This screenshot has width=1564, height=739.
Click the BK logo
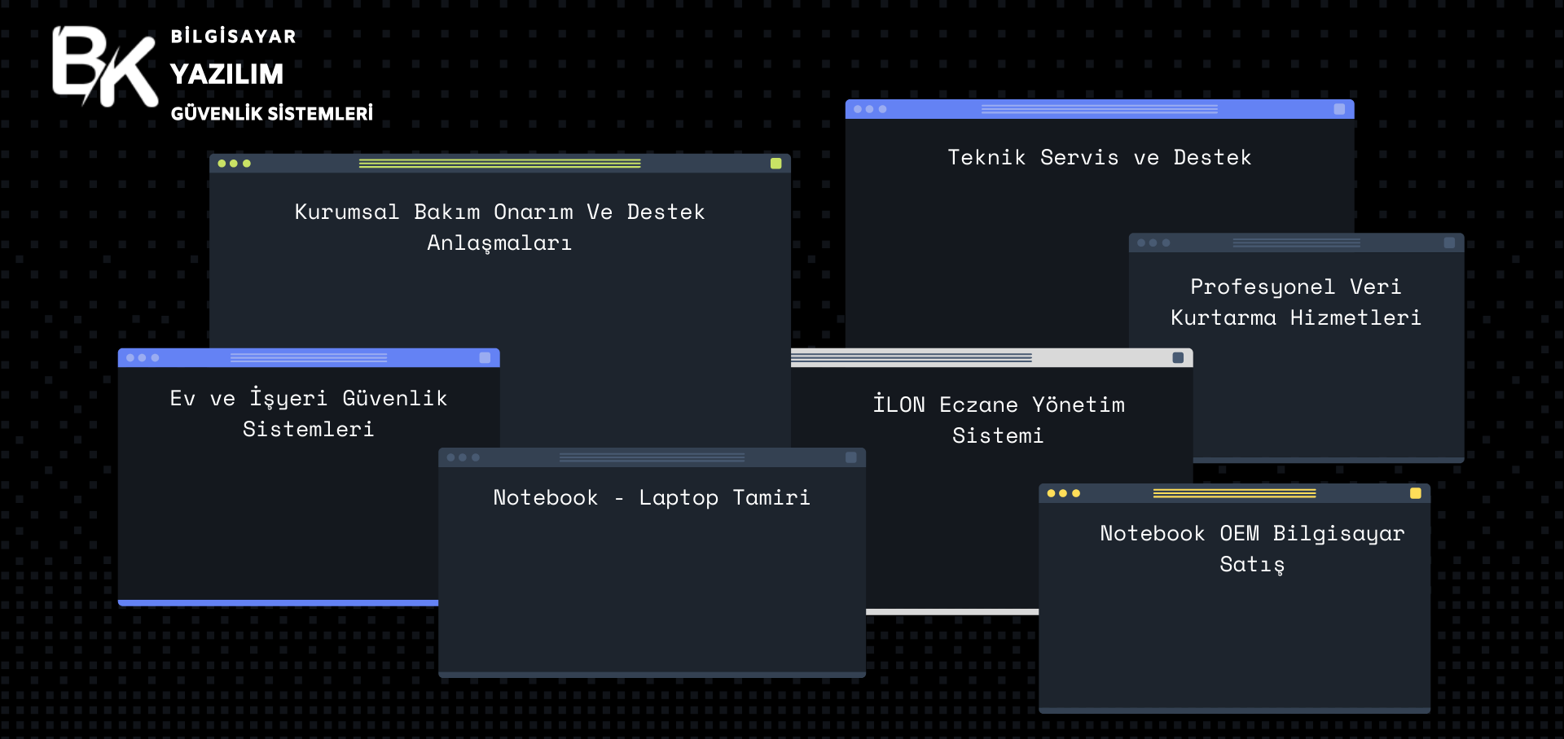pyautogui.click(x=104, y=67)
